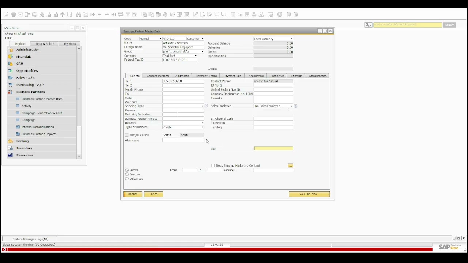Click the Sort A-Z toolbar icon
Viewport: 468px width, 263px height.
(135, 15)
